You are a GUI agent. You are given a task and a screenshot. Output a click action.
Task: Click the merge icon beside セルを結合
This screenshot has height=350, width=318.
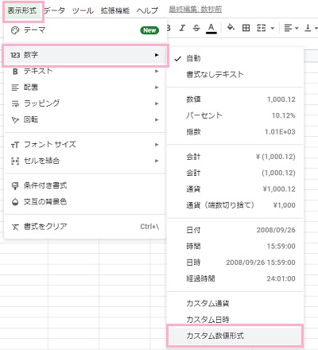(x=15, y=161)
